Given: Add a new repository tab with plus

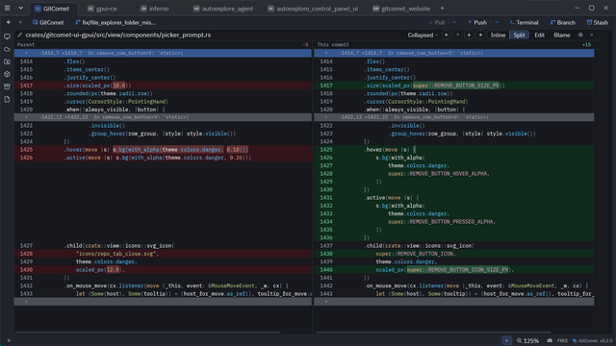Looking at the screenshot, I should point(442,9).
